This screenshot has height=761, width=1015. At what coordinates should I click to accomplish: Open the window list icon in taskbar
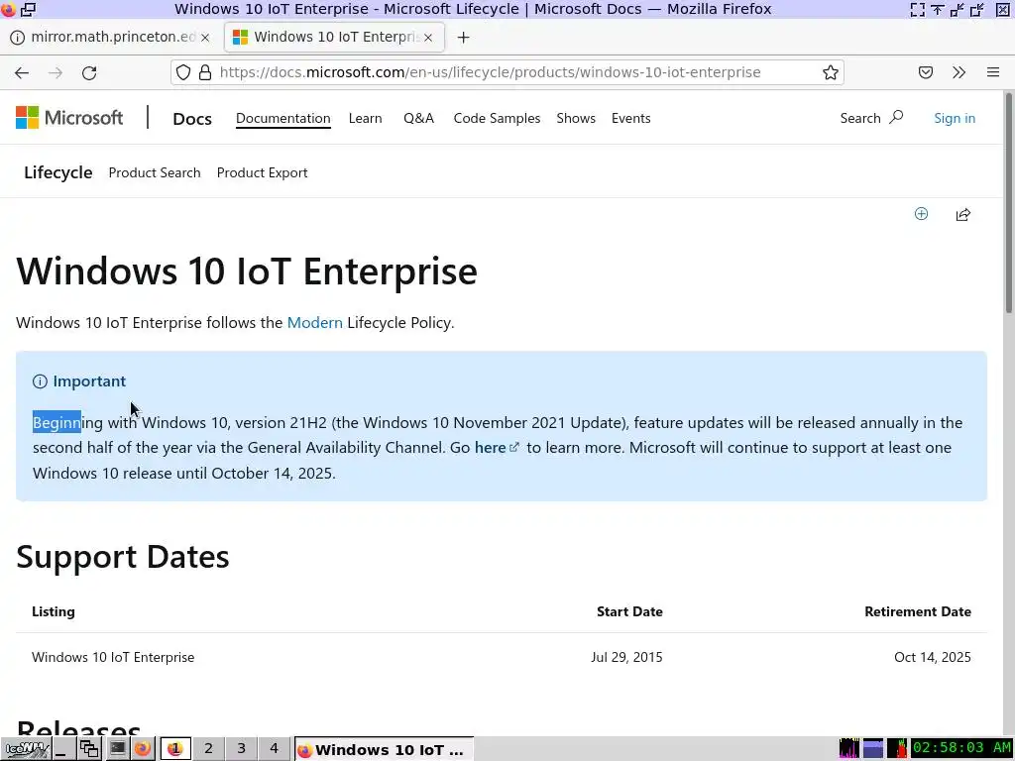point(88,749)
